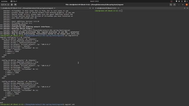Click 'amaster.vm.hostname = "amaster"' line
Image resolution: width=189 pixels, height=106 pixels.
pos(17,46)
